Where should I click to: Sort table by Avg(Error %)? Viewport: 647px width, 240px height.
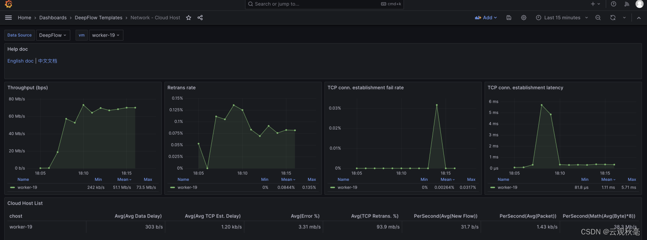[x=305, y=216]
